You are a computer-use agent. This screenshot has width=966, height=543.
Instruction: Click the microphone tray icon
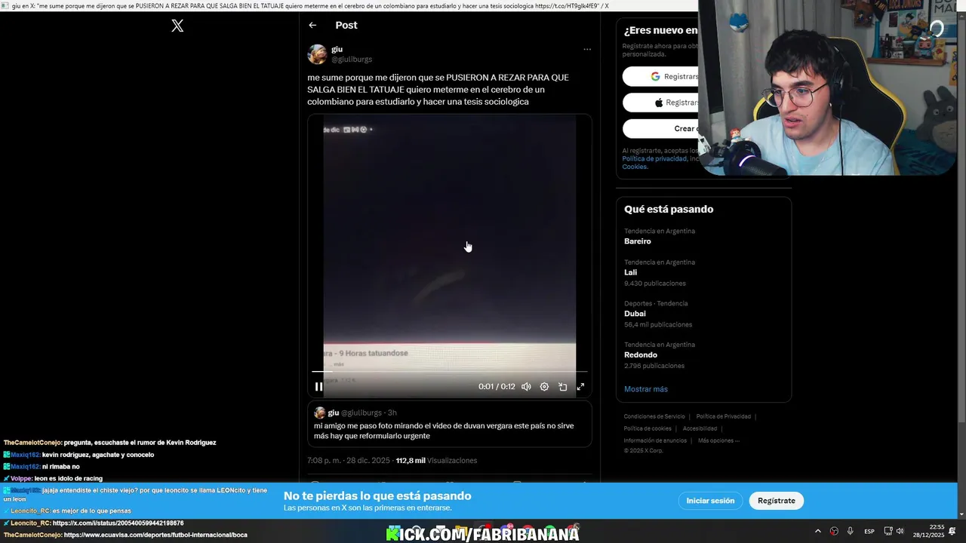pyautogui.click(x=850, y=531)
